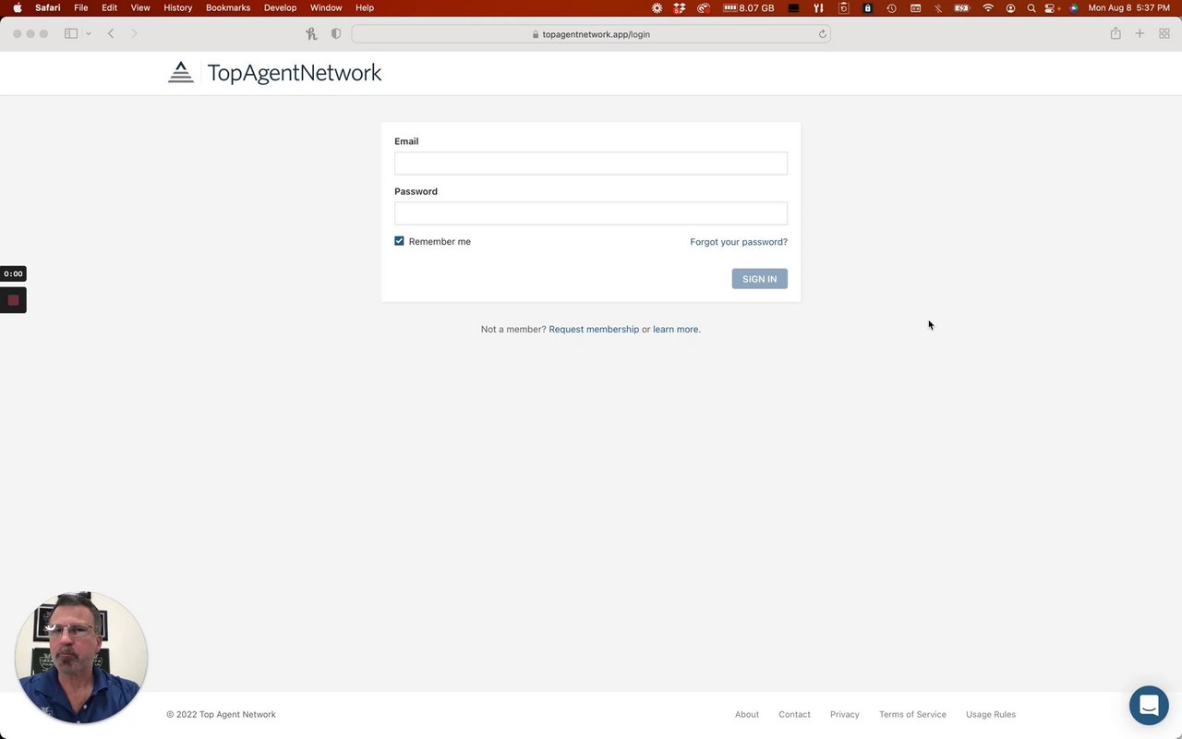Stop the screen recording red button

click(x=13, y=300)
